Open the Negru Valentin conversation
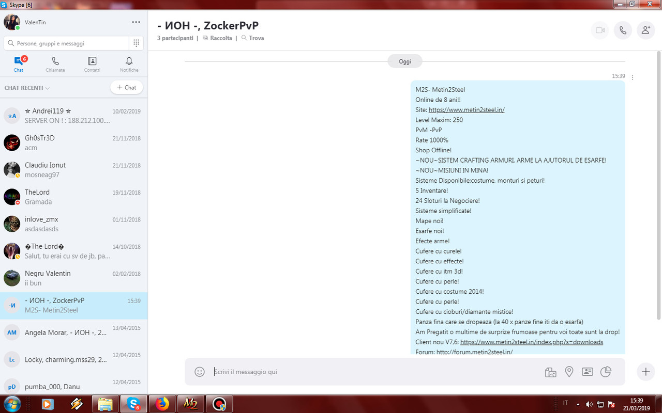 click(x=73, y=278)
